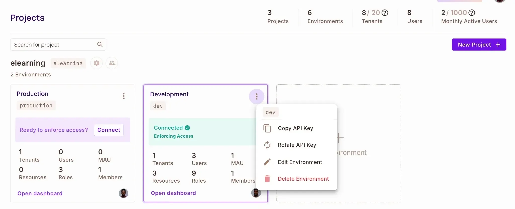Open Production environment three-dot menu
The image size is (515, 209).
coord(124,96)
